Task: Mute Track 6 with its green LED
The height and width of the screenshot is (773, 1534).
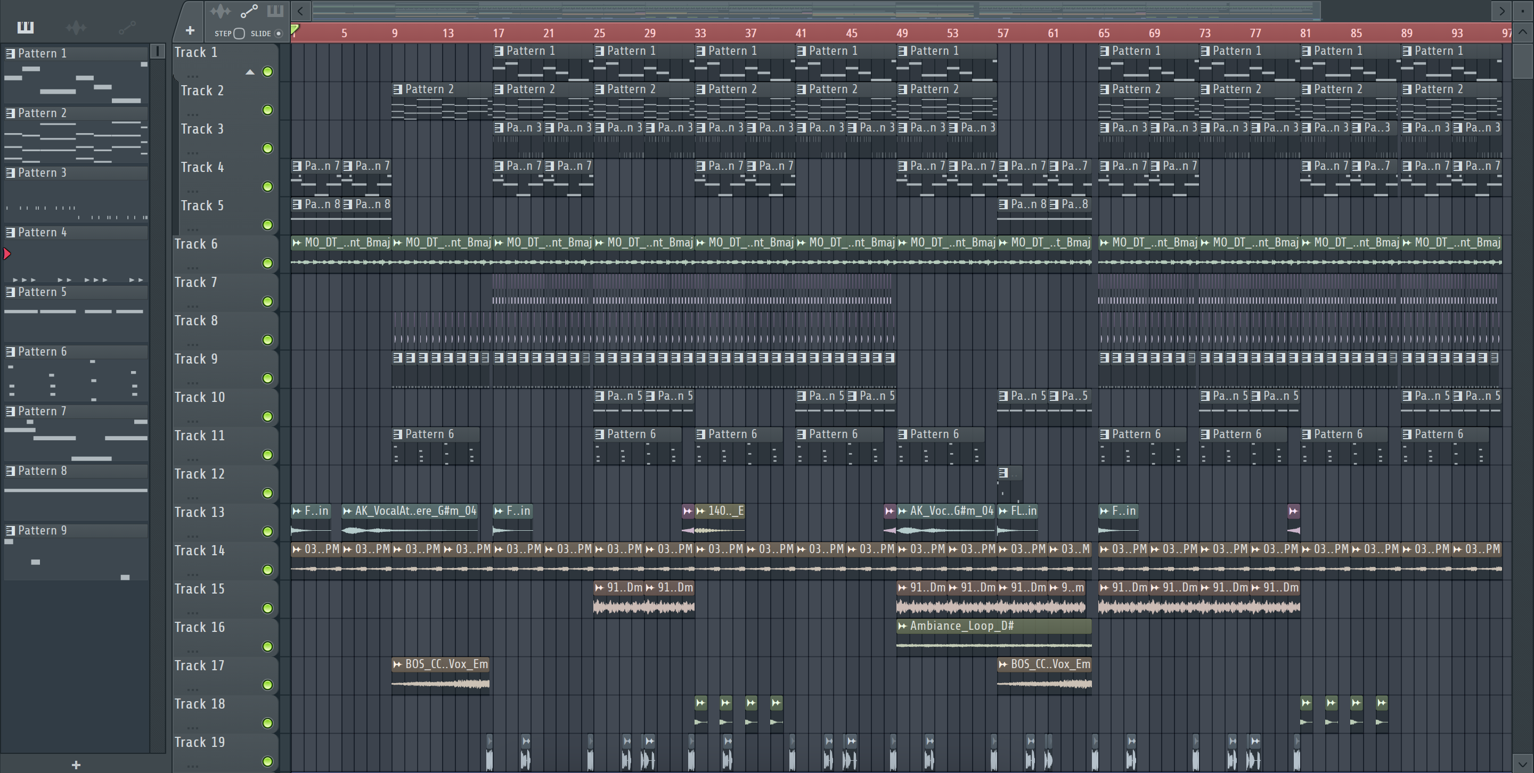Action: tap(267, 263)
